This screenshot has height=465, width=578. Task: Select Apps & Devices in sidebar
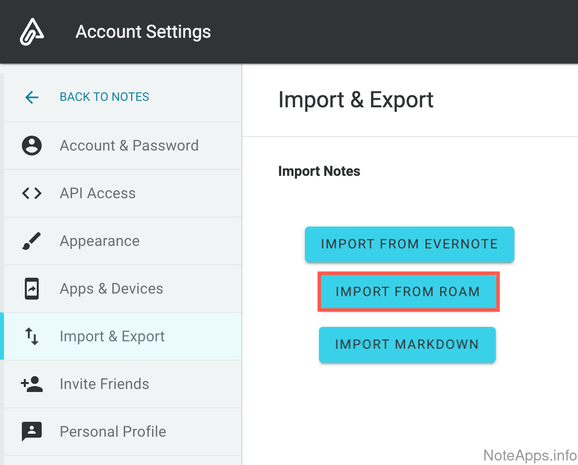111,289
